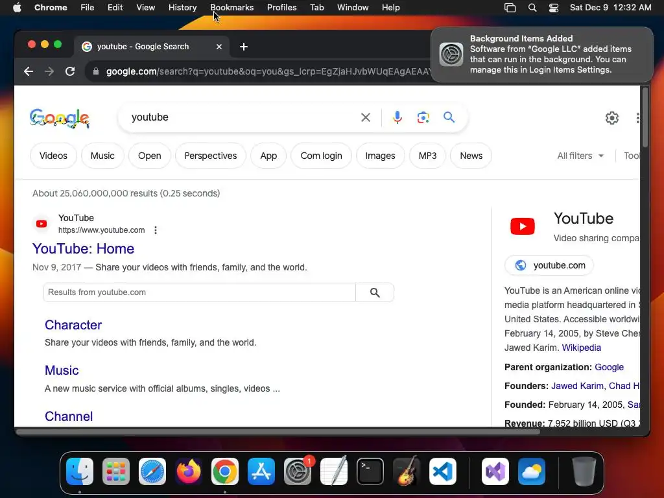
Task: Open the Weather app from the dock
Action: pyautogui.click(x=532, y=471)
